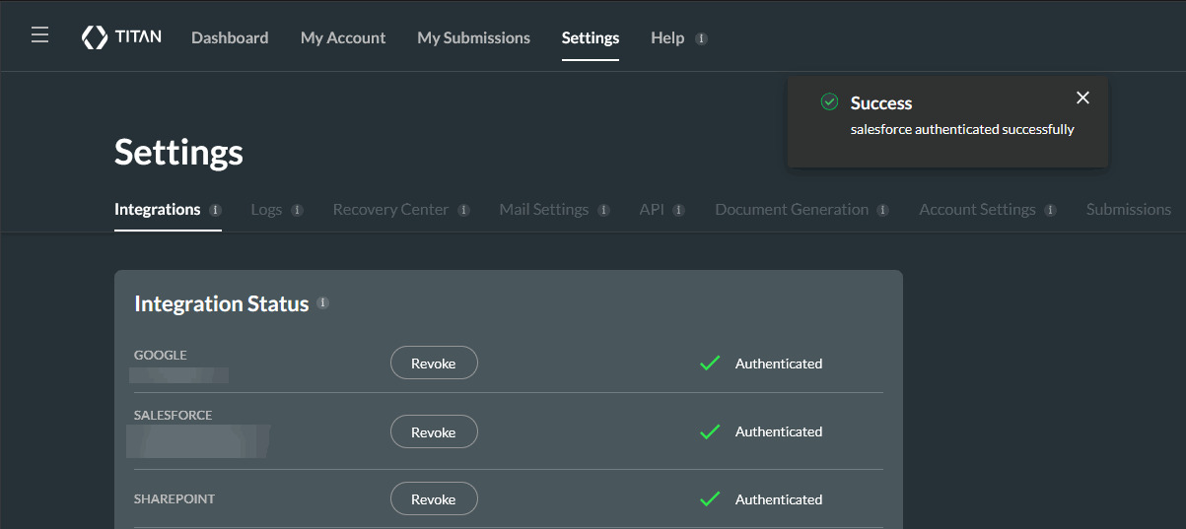Click the green checkmark in SharePoint row
Viewport: 1186px width, 529px height.
[x=709, y=499]
